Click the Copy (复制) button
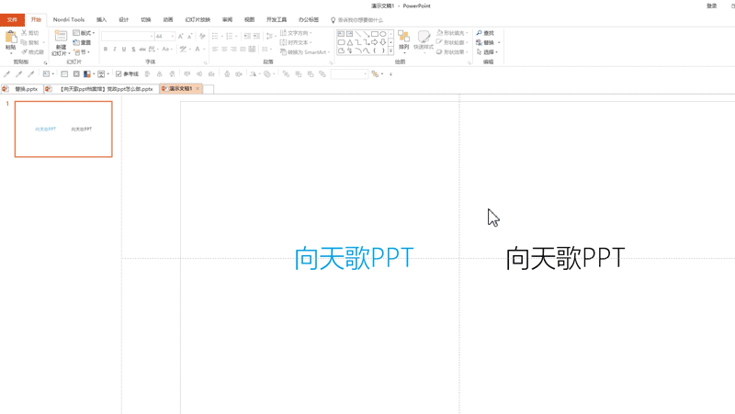 [29, 42]
